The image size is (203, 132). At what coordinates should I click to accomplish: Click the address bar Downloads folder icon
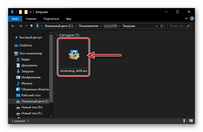click(x=37, y=26)
